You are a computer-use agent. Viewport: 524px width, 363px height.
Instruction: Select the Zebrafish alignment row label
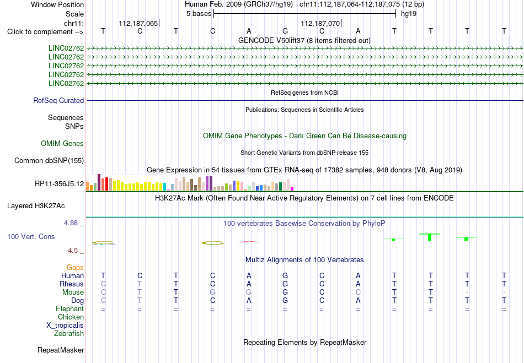69,333
